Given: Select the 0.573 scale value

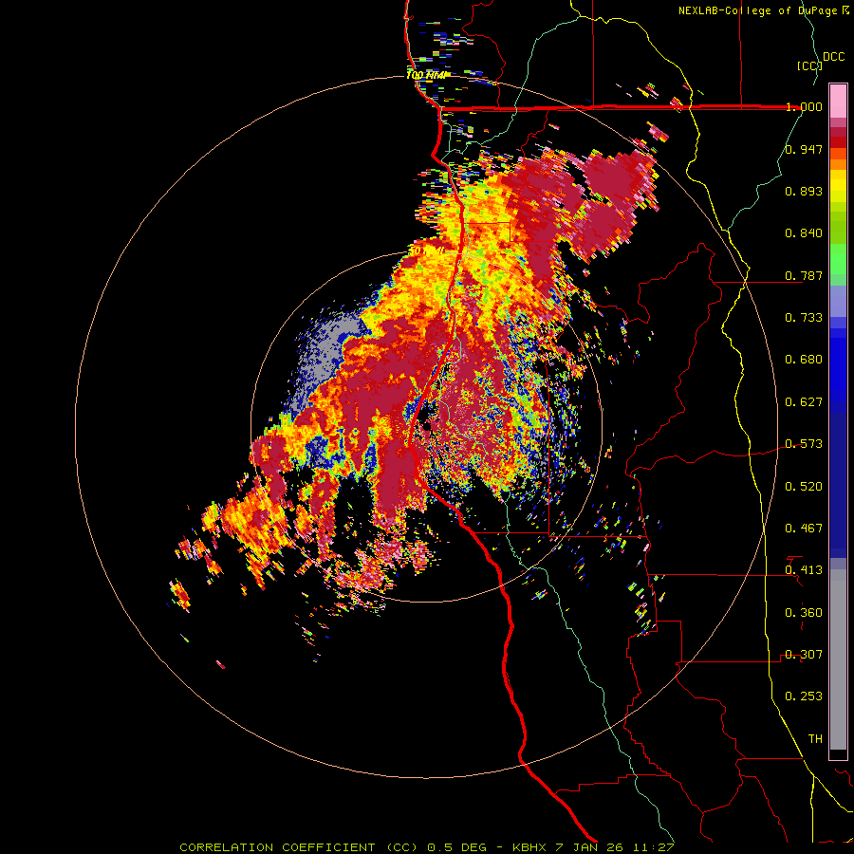Looking at the screenshot, I should point(804,444).
